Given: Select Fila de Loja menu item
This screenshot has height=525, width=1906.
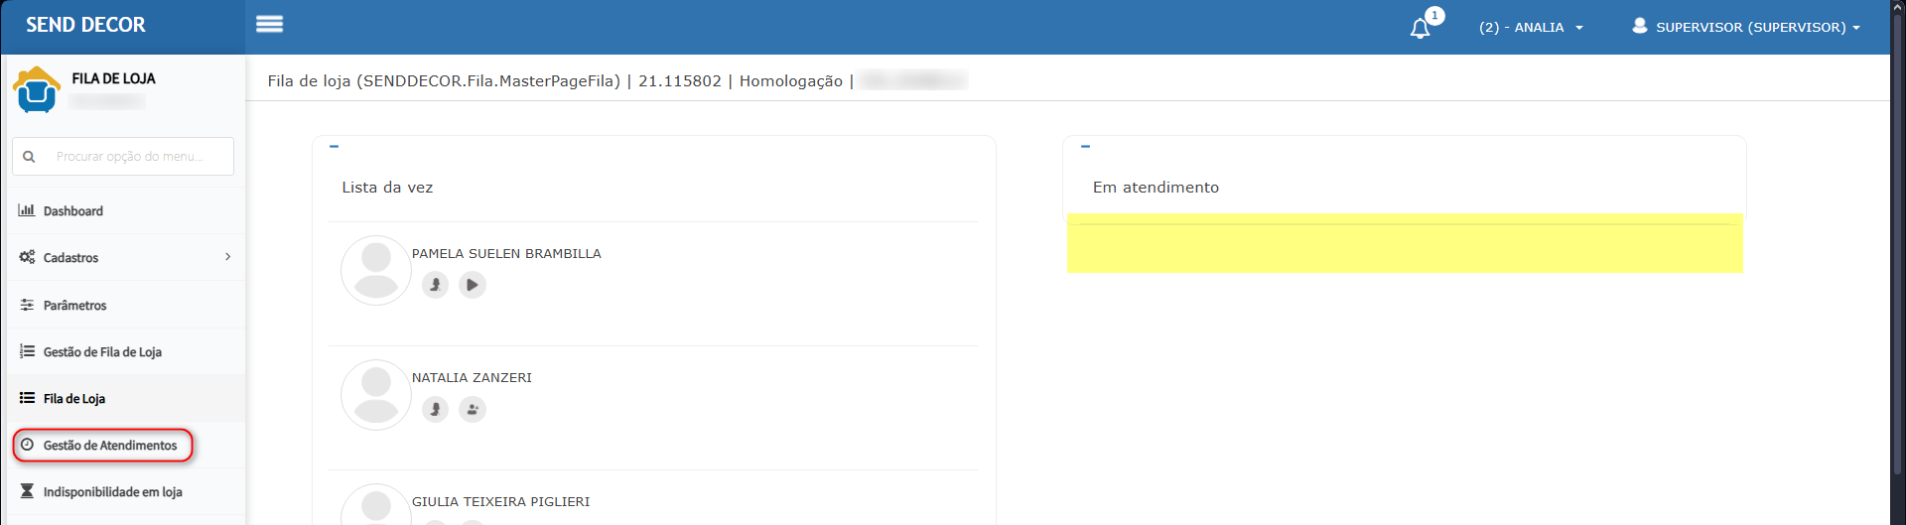Looking at the screenshot, I should coord(125,398).
